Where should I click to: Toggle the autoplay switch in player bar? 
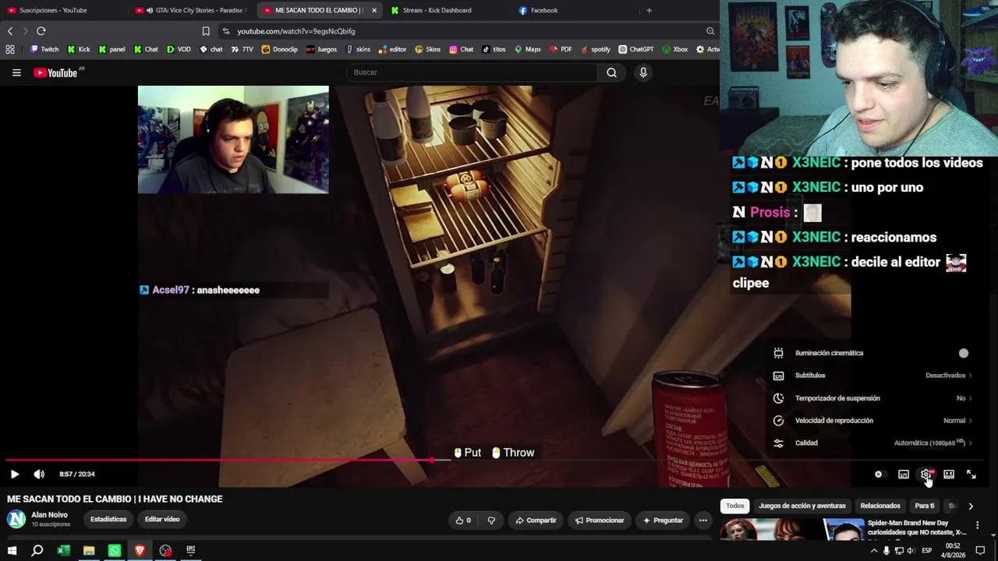coord(879,474)
